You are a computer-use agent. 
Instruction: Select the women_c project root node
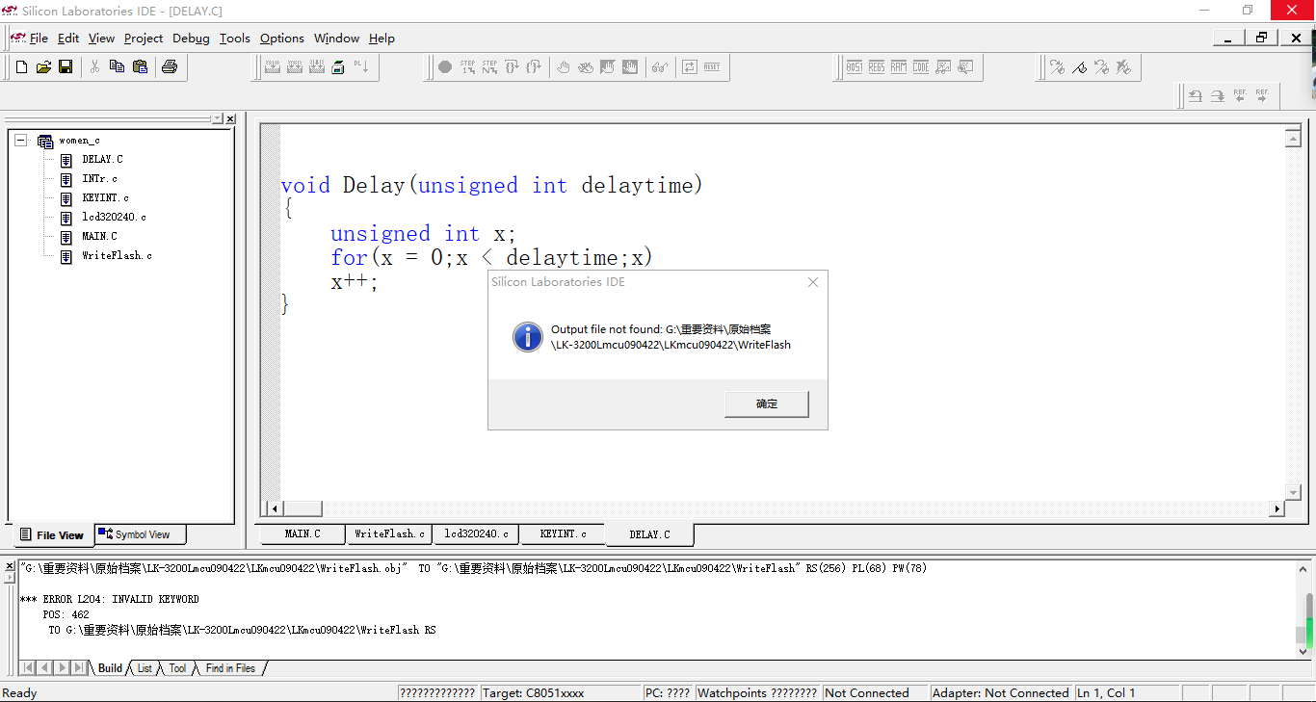[79, 141]
